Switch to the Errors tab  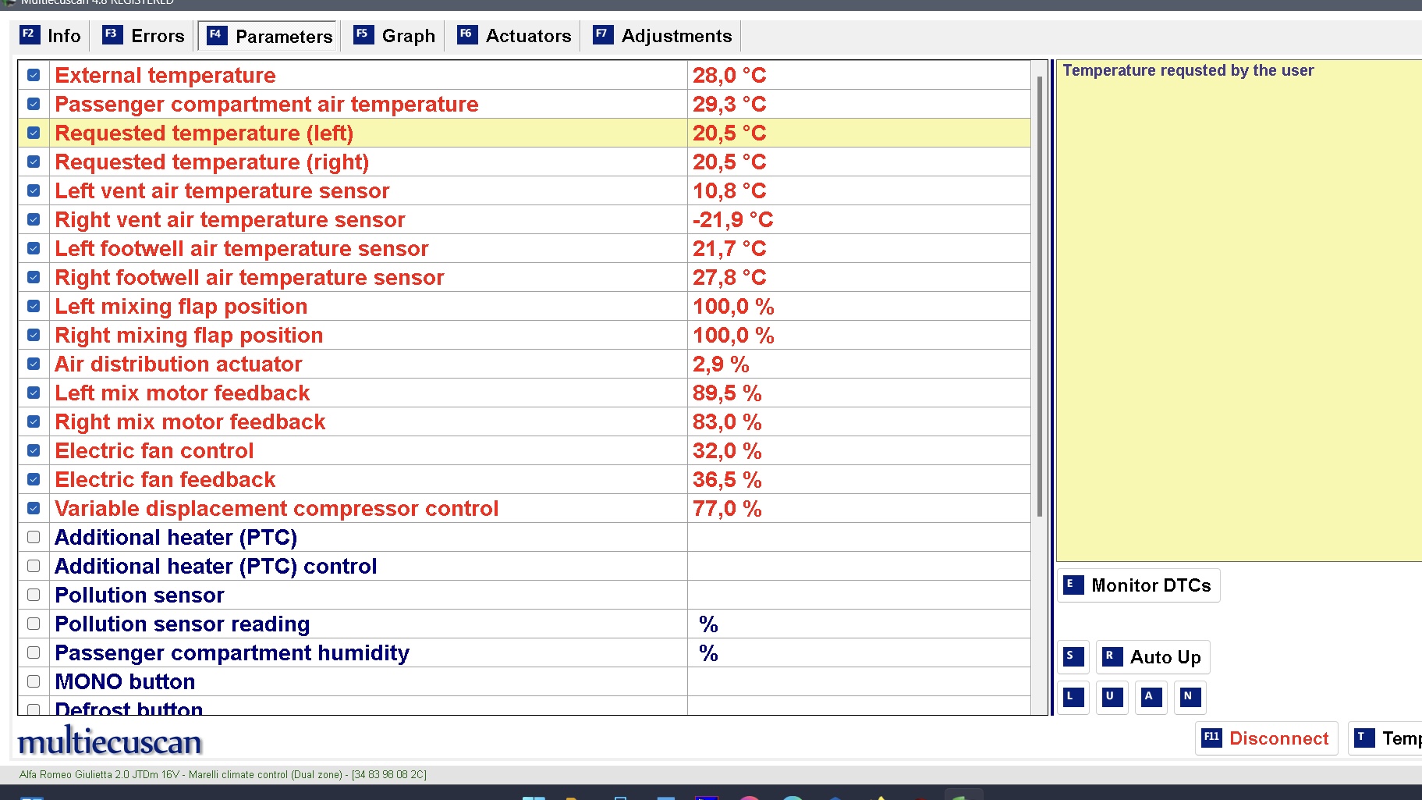144,36
